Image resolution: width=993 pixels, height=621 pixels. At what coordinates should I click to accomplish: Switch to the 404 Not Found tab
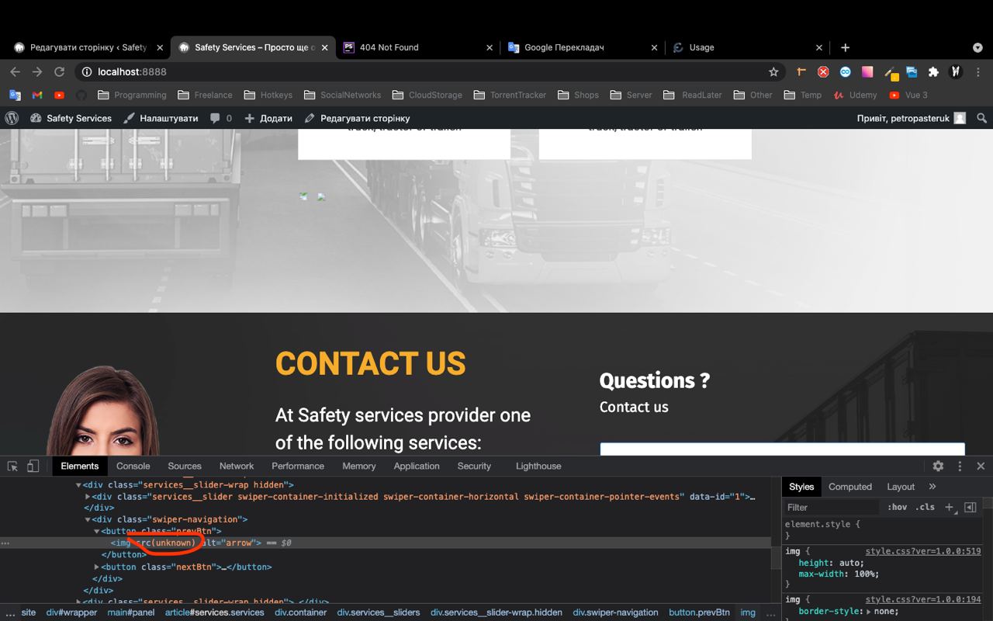417,47
